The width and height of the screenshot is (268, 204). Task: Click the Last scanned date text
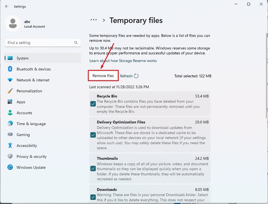pyautogui.click(x=119, y=87)
